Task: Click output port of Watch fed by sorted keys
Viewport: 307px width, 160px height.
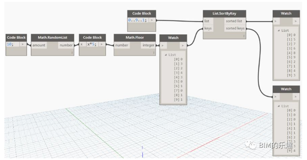Action: pos(296,96)
